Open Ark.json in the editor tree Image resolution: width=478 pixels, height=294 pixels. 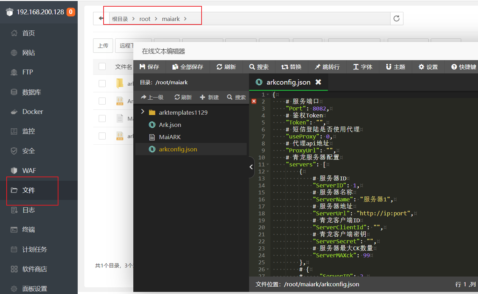coord(170,125)
